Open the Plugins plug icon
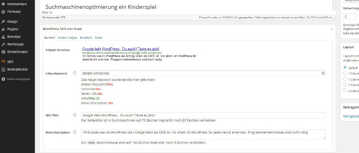 tap(3, 29)
